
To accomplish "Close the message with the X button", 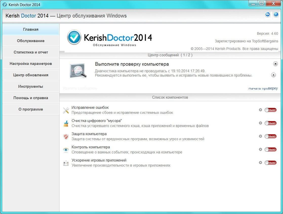I will 275,64.
